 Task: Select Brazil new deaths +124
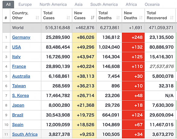pyautogui.click(x=137, y=115)
